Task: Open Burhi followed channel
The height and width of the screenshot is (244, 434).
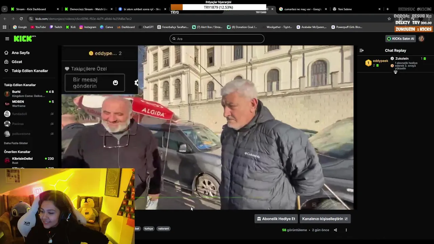Action: pyautogui.click(x=29, y=94)
